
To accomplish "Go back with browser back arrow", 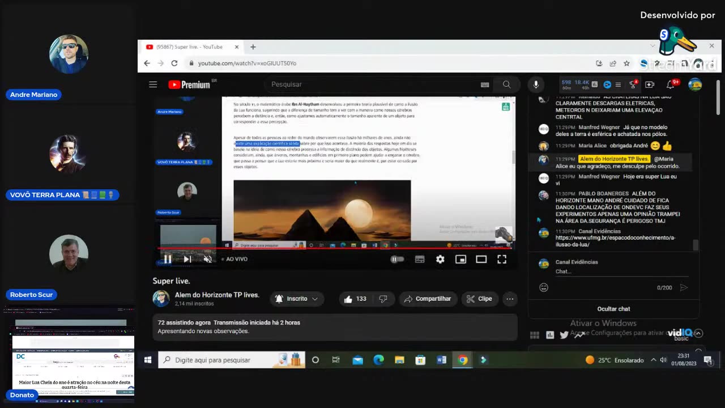I will [x=147, y=63].
